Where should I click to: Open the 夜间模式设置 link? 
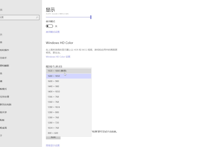(x=53, y=32)
